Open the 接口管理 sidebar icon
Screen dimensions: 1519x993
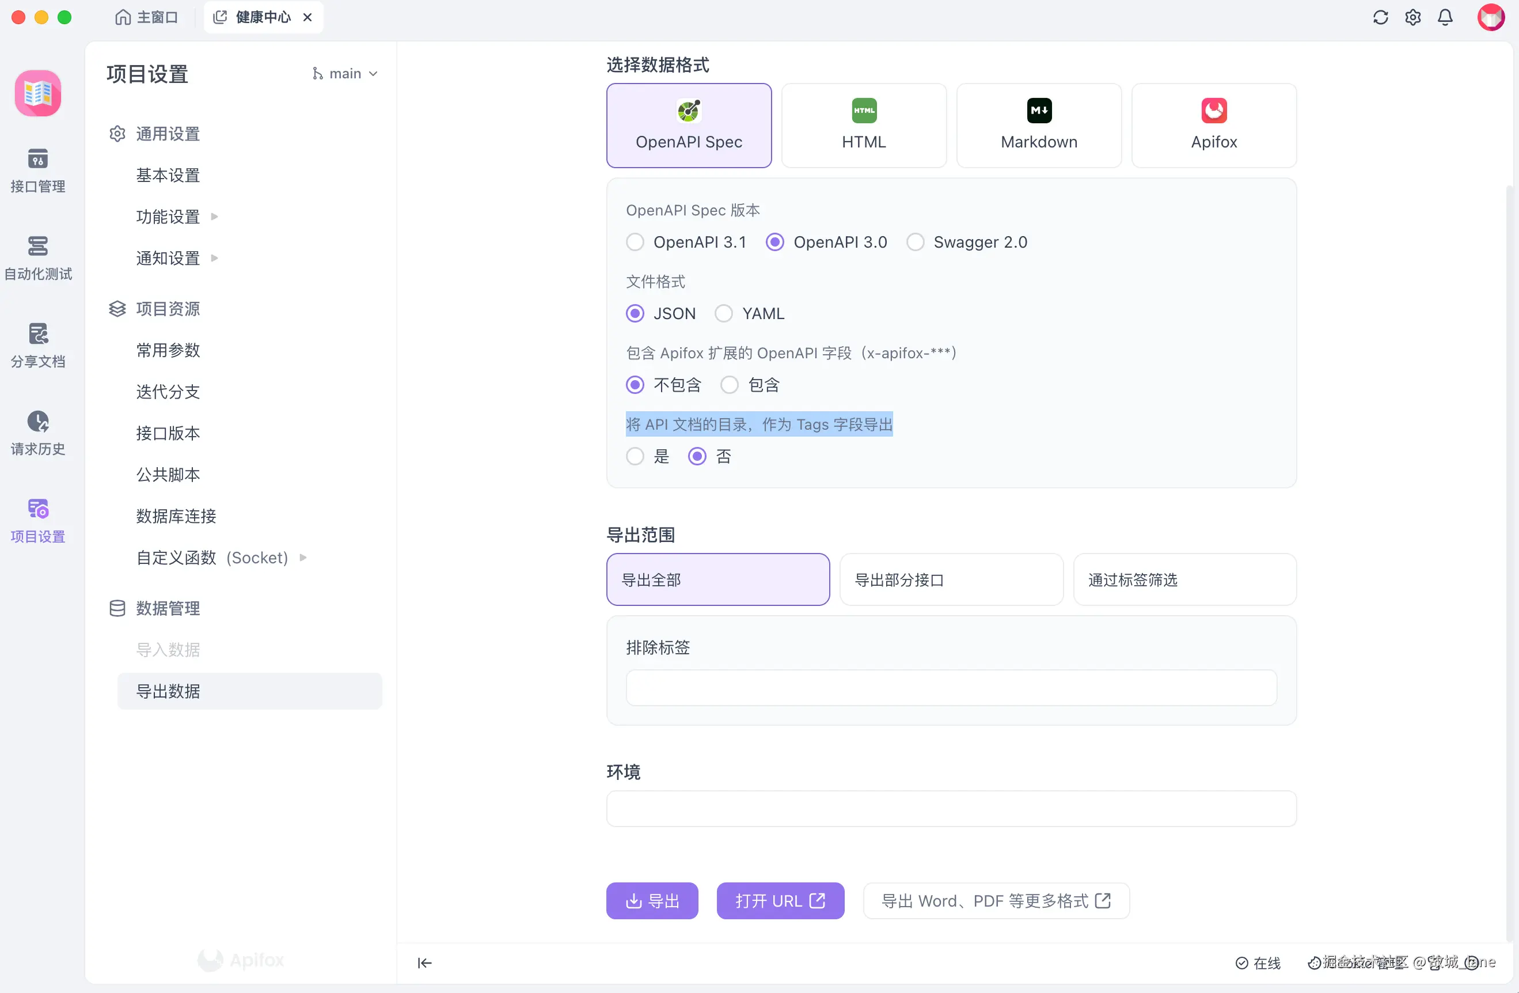coord(37,170)
